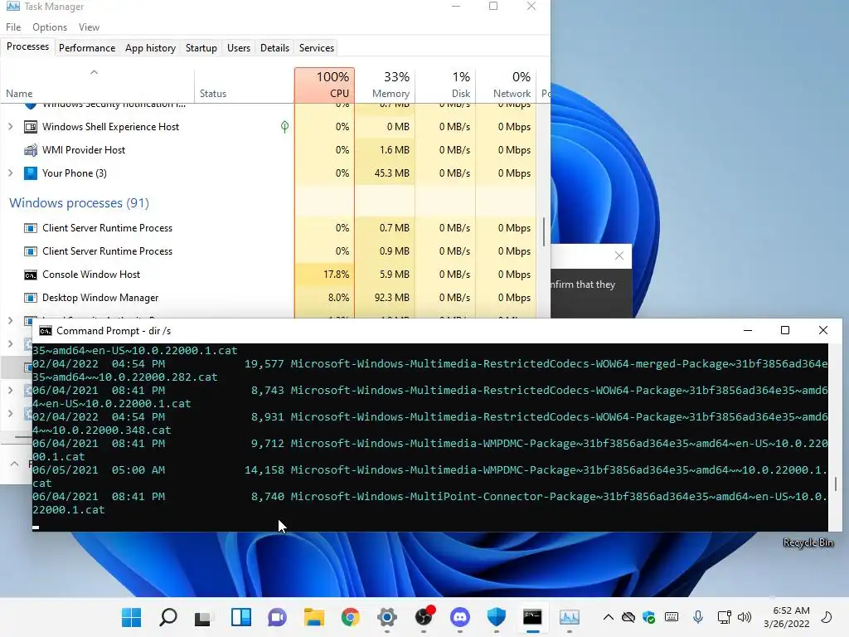Open the Widgets panel

[241, 617]
